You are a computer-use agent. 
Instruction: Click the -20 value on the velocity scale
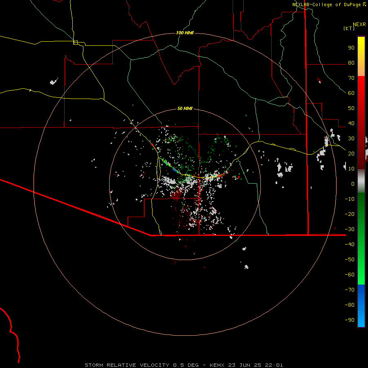pos(350,214)
